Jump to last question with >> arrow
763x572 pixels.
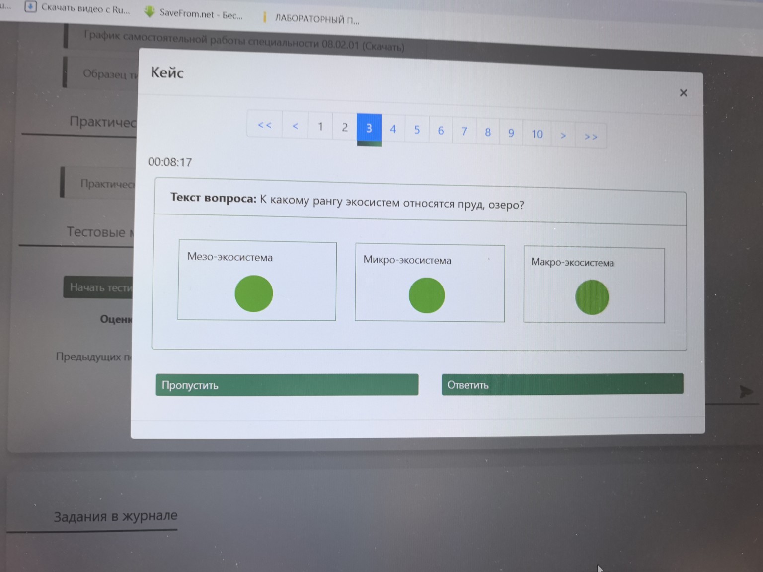pos(591,137)
